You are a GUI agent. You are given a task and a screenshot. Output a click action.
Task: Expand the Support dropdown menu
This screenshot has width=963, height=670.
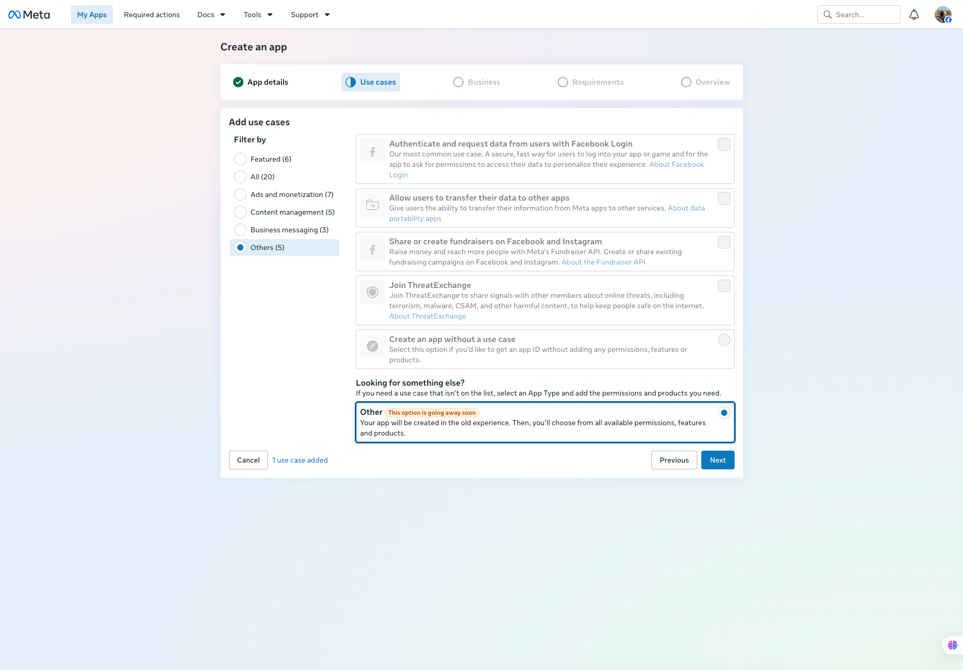[310, 15]
